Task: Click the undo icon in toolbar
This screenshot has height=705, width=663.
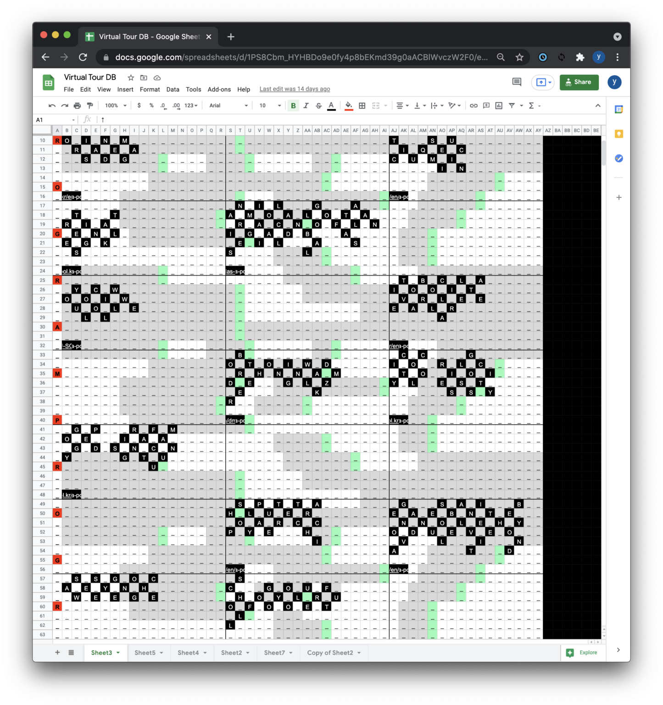Action: point(52,106)
